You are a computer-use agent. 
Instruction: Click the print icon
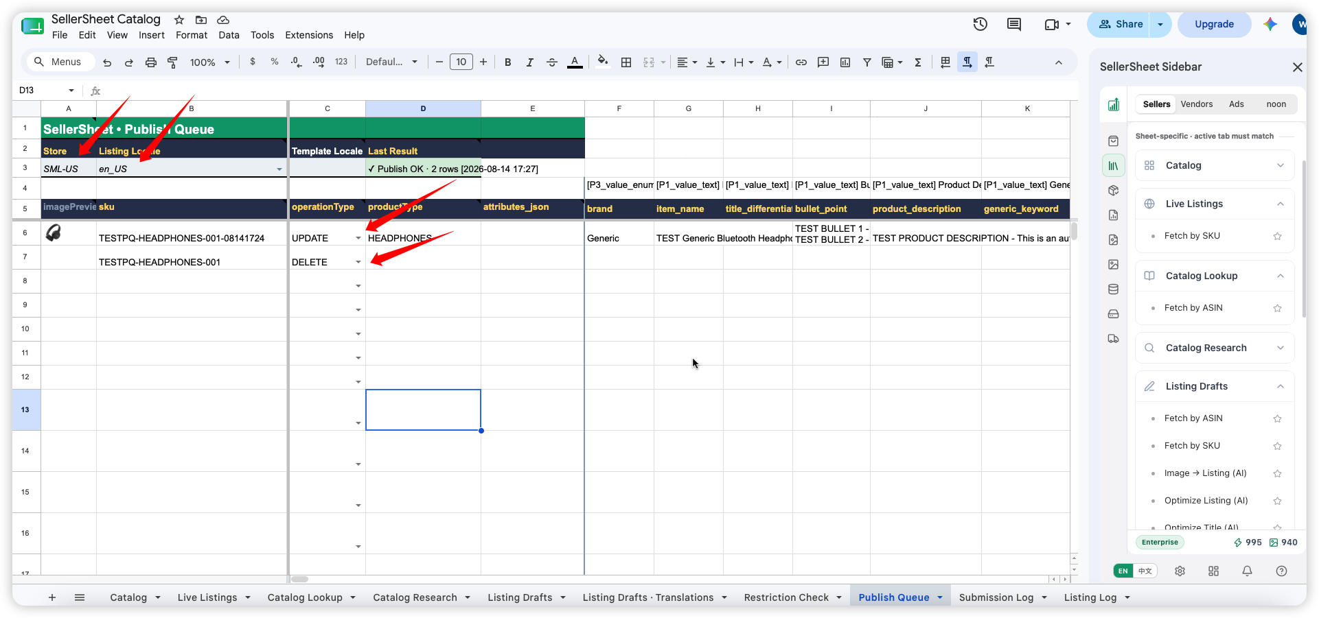tap(150, 62)
